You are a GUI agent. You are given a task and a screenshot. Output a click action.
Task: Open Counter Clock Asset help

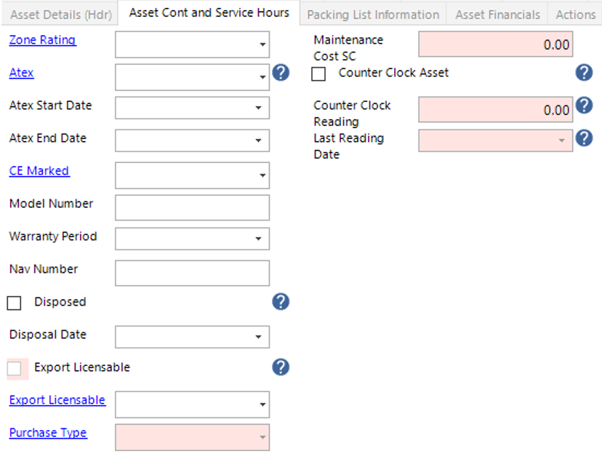tap(584, 72)
